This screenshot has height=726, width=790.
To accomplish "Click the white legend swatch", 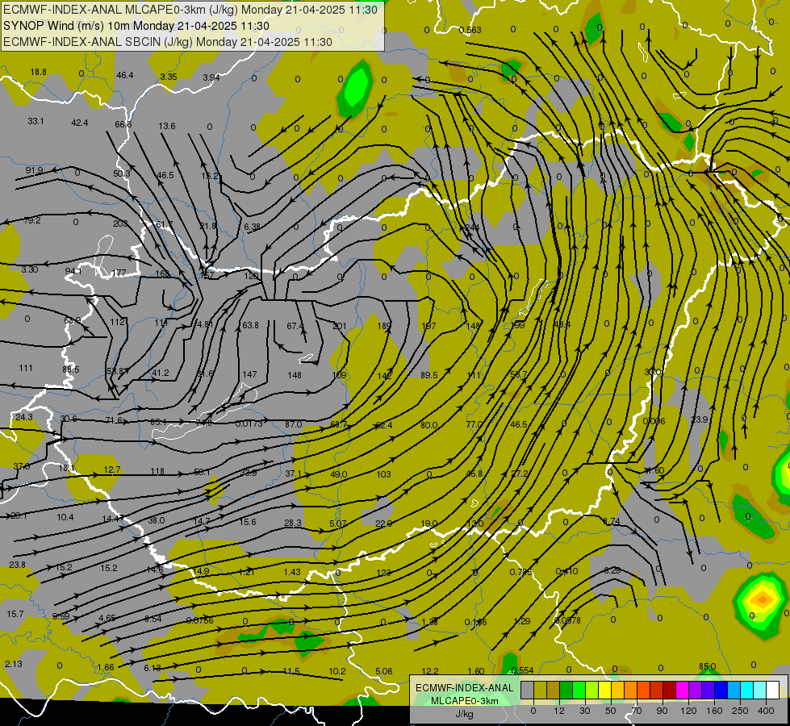I will pyautogui.click(x=772, y=691).
